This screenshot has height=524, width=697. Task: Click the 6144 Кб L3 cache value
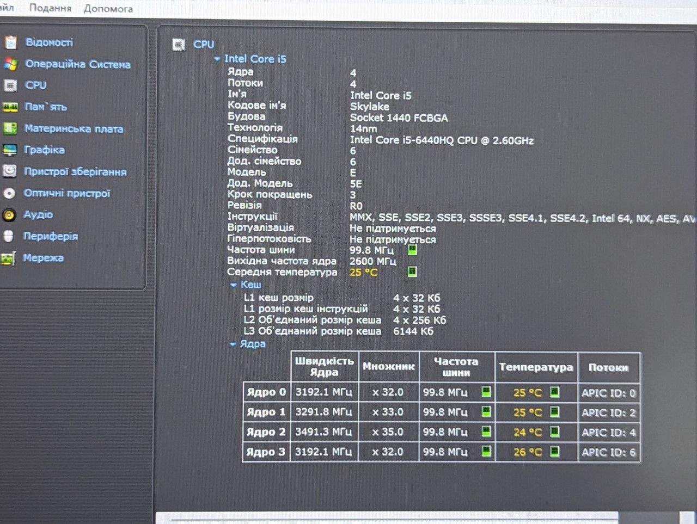[413, 331]
